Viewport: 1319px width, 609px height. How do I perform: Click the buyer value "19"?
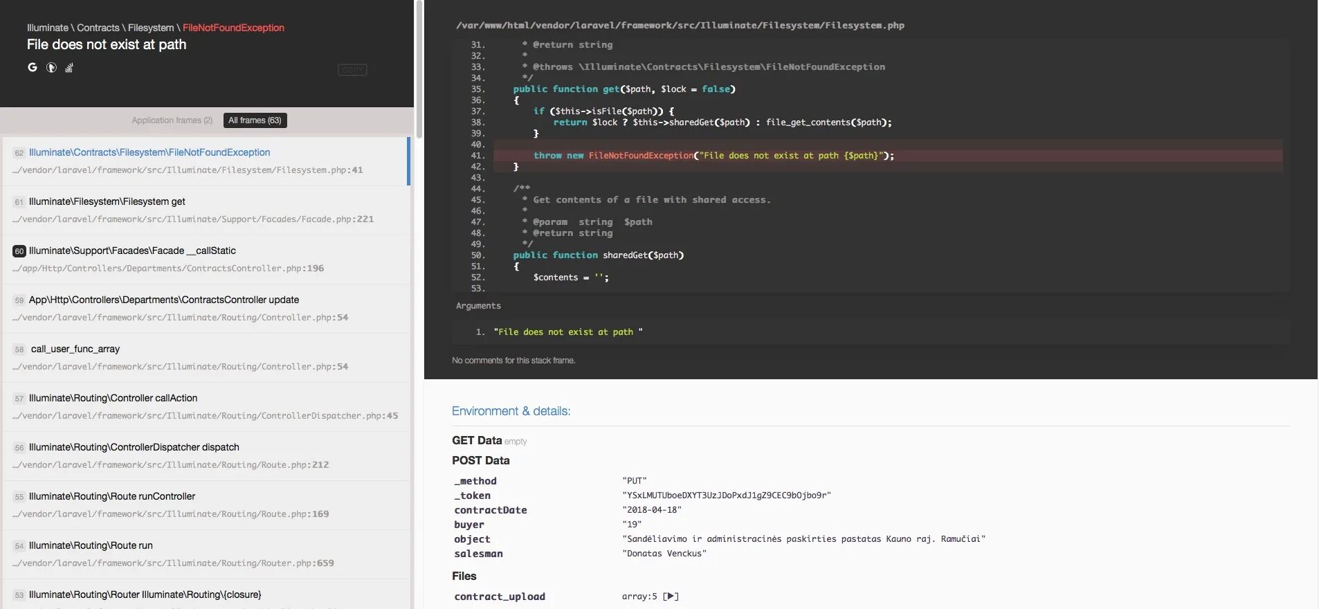click(x=632, y=525)
